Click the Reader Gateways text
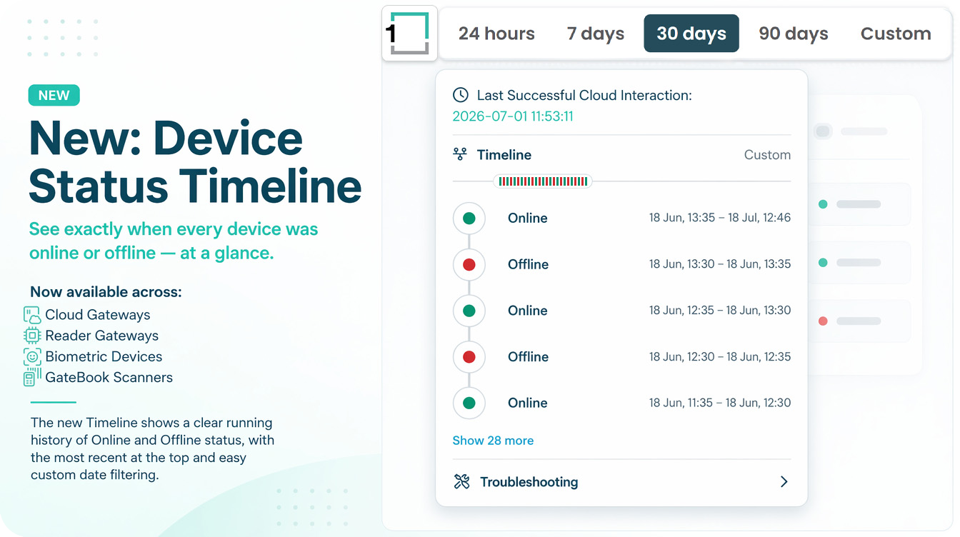960x537 pixels. click(x=102, y=336)
